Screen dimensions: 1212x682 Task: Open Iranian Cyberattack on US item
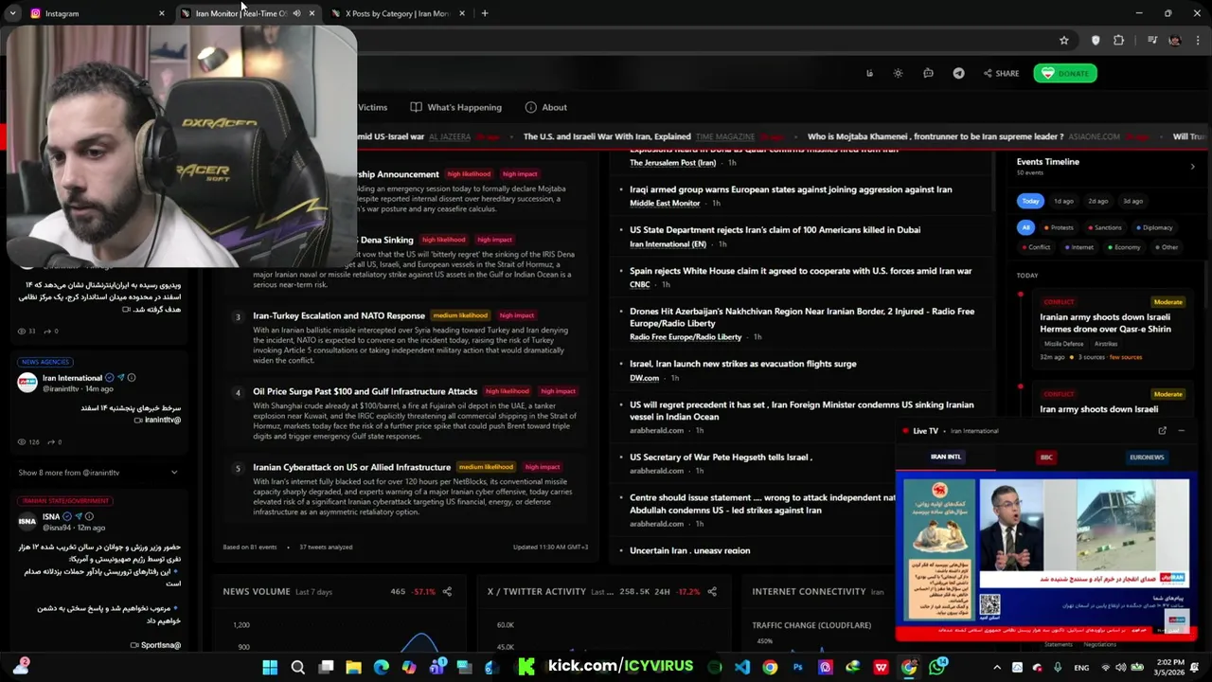point(351,467)
